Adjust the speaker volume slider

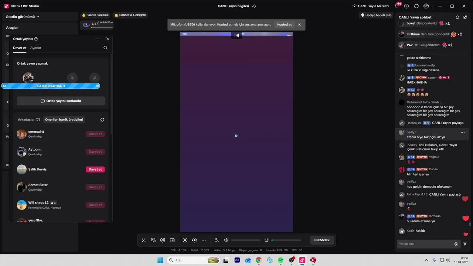click(246, 240)
